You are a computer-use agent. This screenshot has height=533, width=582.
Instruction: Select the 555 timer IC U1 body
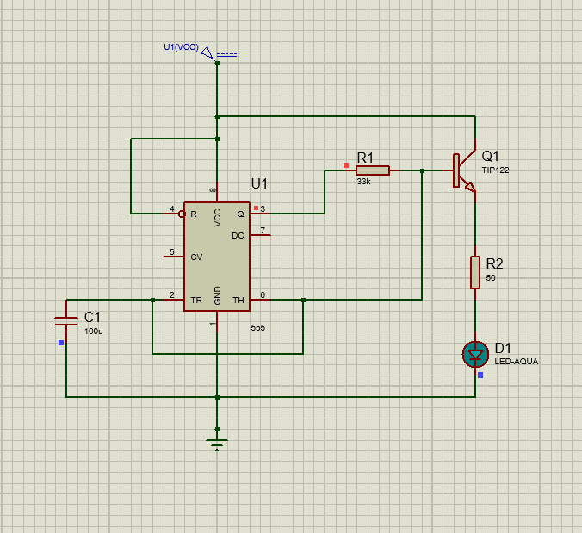(217, 257)
